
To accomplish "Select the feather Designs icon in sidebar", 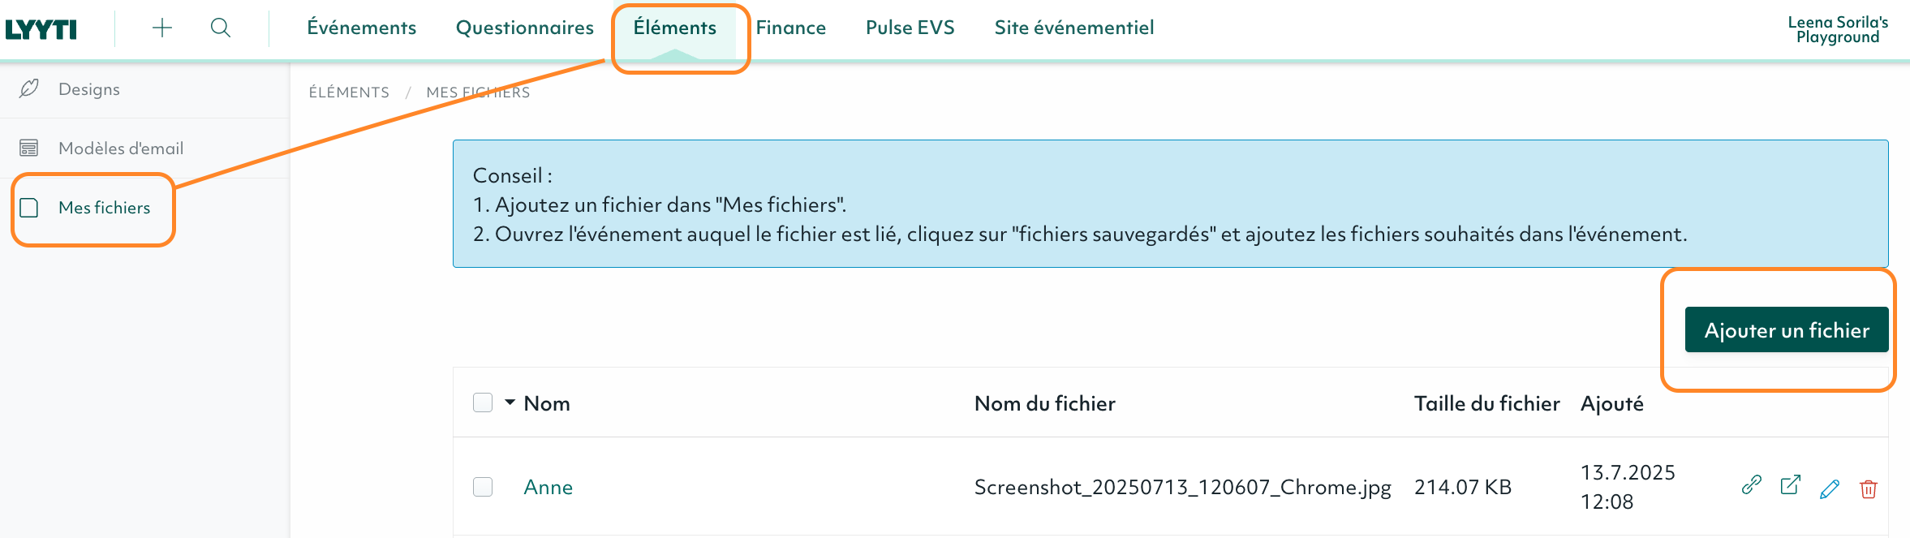I will (29, 88).
